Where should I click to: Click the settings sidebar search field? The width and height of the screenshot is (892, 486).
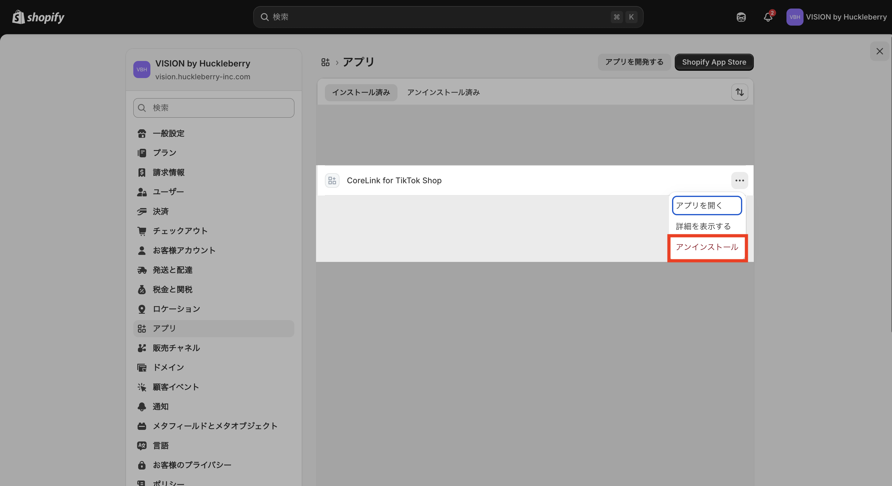pyautogui.click(x=214, y=108)
